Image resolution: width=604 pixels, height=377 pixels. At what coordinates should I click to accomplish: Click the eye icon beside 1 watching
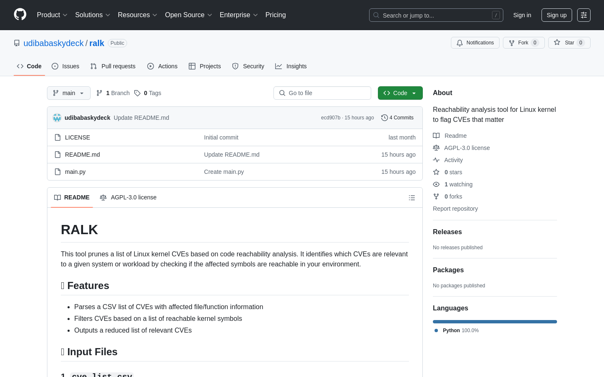pyautogui.click(x=436, y=184)
